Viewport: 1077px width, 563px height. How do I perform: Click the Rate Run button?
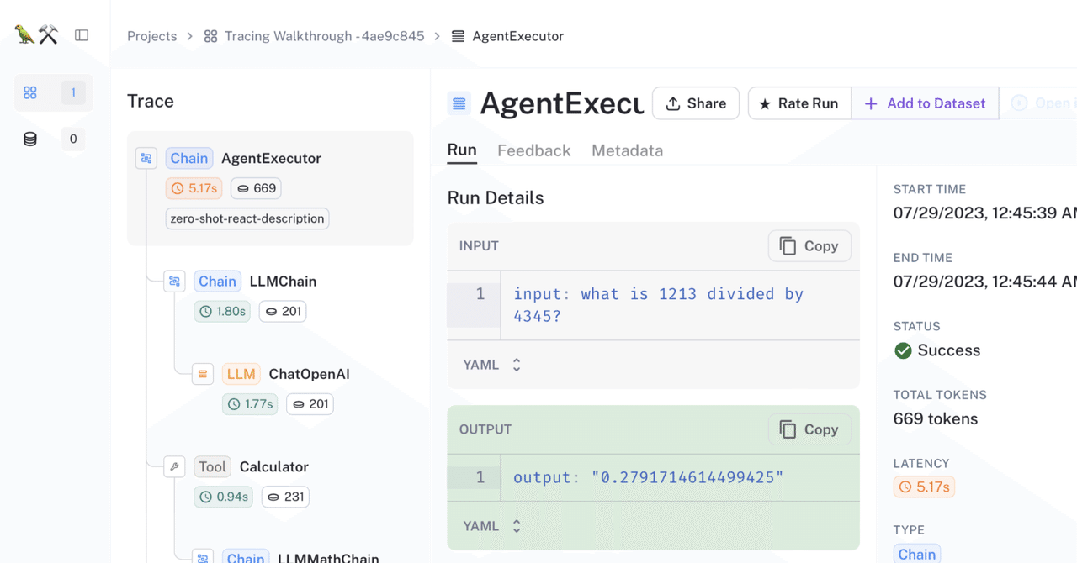tap(798, 103)
